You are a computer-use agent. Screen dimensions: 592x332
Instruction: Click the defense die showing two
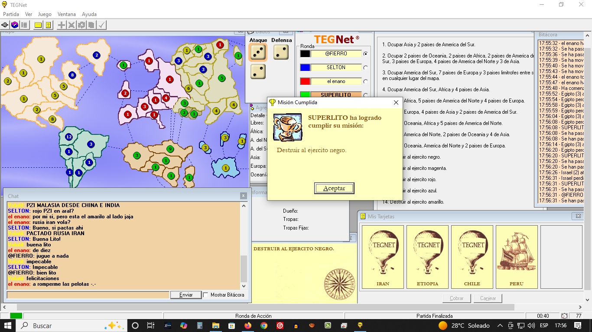tap(281, 53)
